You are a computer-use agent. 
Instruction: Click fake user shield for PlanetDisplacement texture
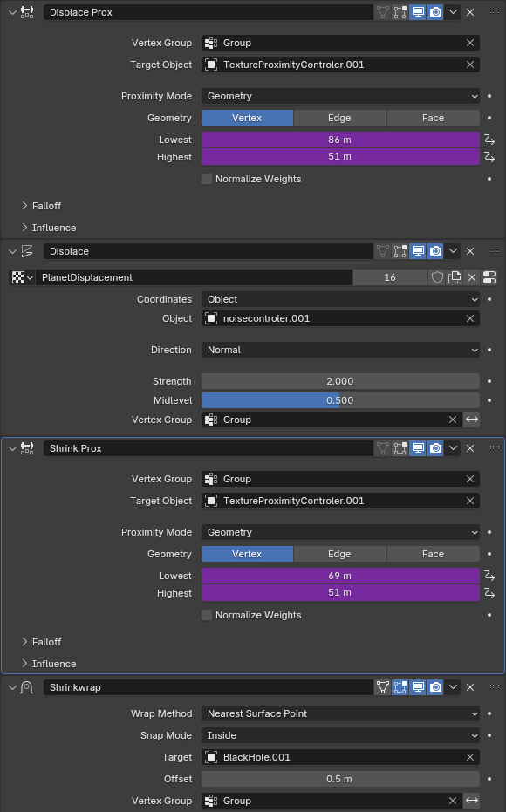click(437, 277)
